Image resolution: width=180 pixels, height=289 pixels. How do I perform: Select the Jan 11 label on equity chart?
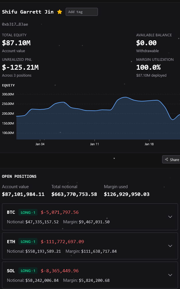tap(94, 144)
